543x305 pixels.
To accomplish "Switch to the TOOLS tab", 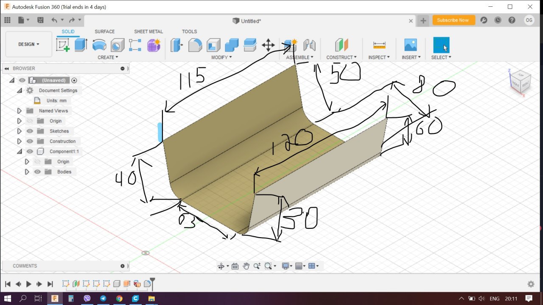I will point(189,31).
